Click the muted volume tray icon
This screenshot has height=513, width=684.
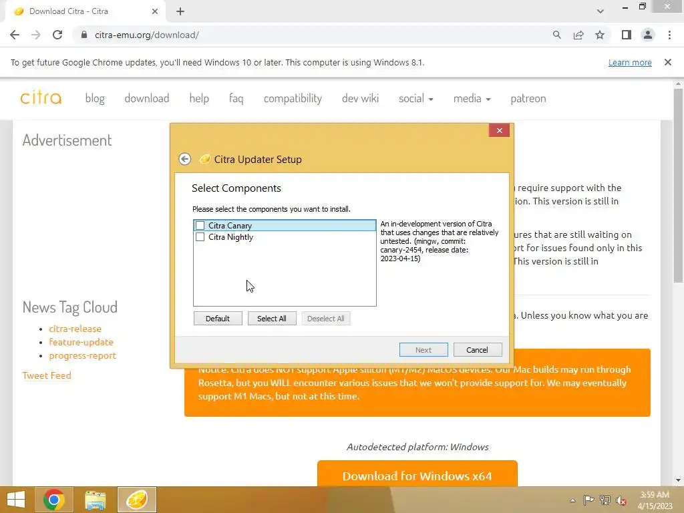621,500
